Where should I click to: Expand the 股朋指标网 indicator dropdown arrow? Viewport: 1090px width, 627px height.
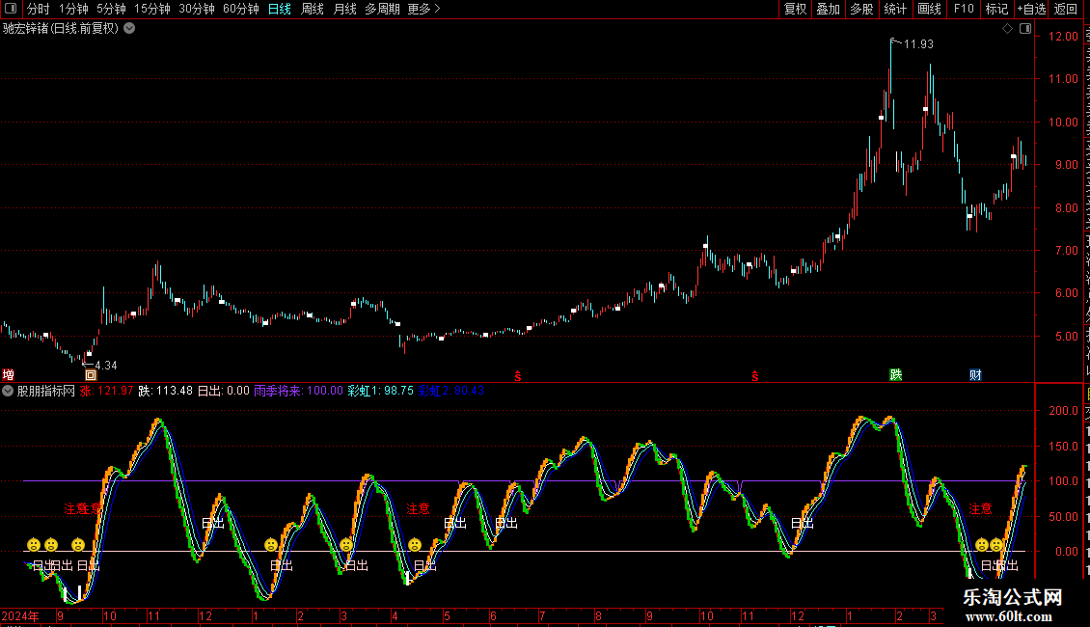click(x=8, y=392)
